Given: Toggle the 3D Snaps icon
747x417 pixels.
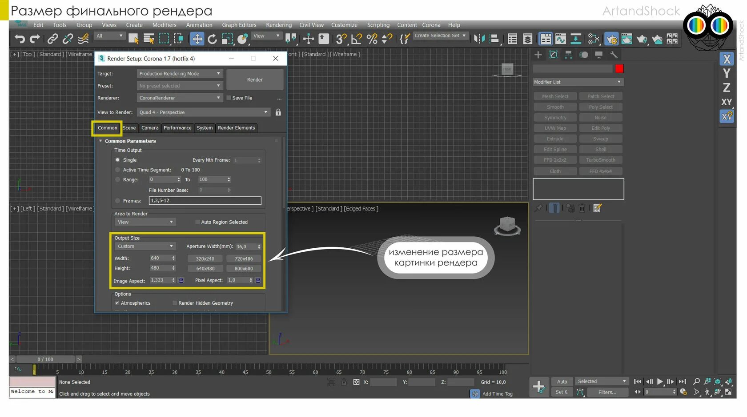Looking at the screenshot, I should point(341,39).
